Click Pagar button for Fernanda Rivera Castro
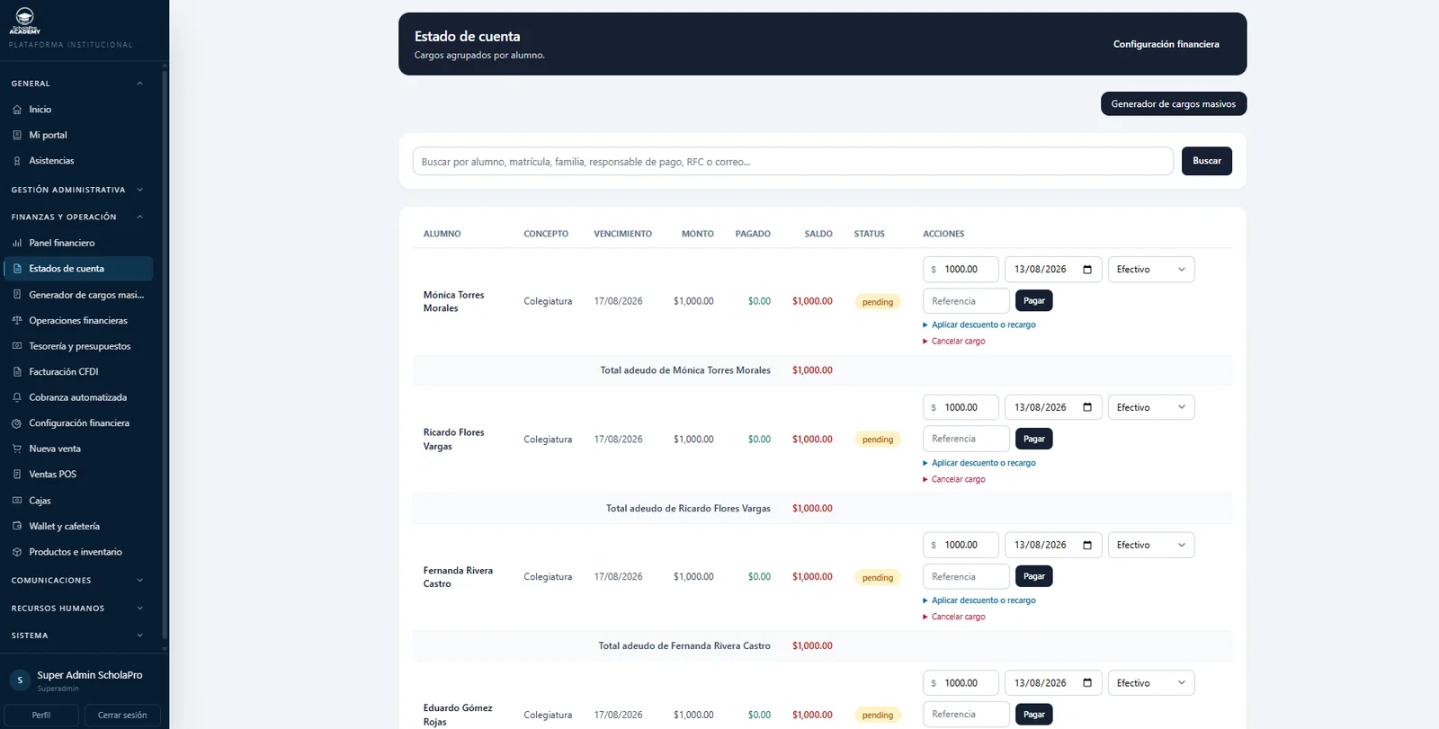1439x729 pixels. coord(1034,576)
